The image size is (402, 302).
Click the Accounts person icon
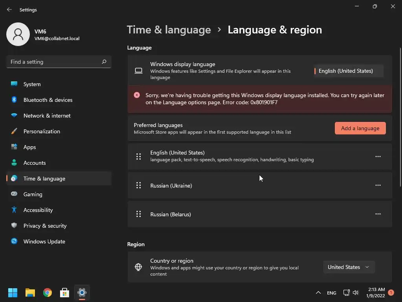click(x=14, y=162)
